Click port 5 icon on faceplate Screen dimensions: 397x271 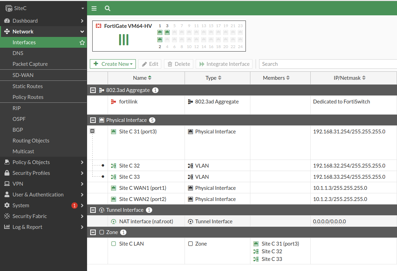[174, 32]
